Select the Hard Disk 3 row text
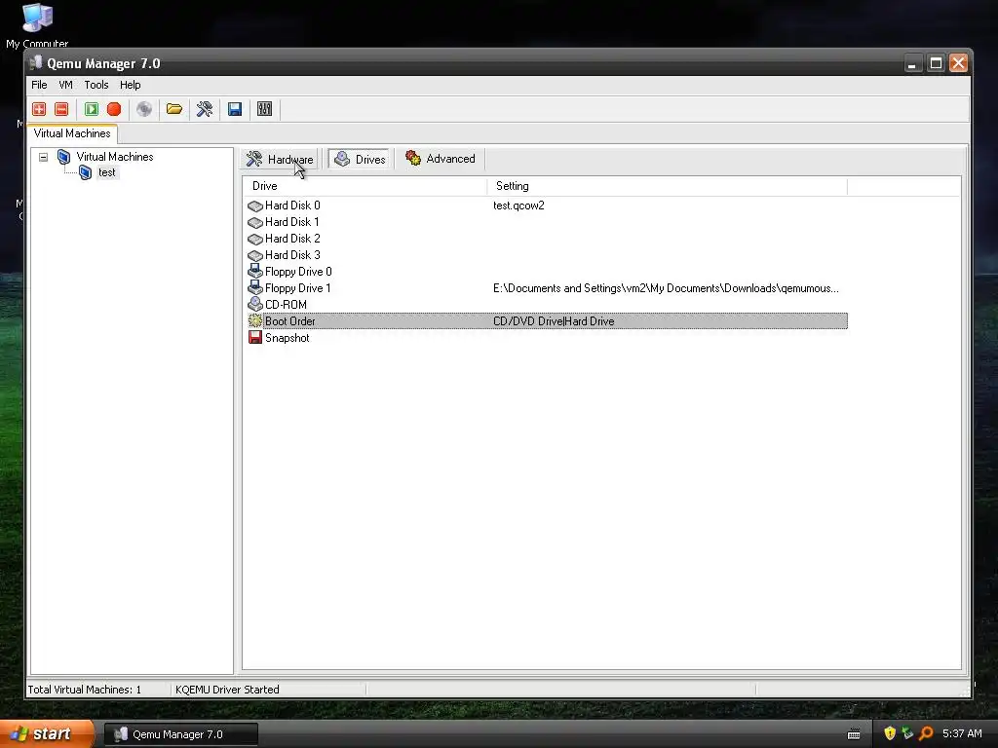This screenshot has width=998, height=748. [x=292, y=255]
